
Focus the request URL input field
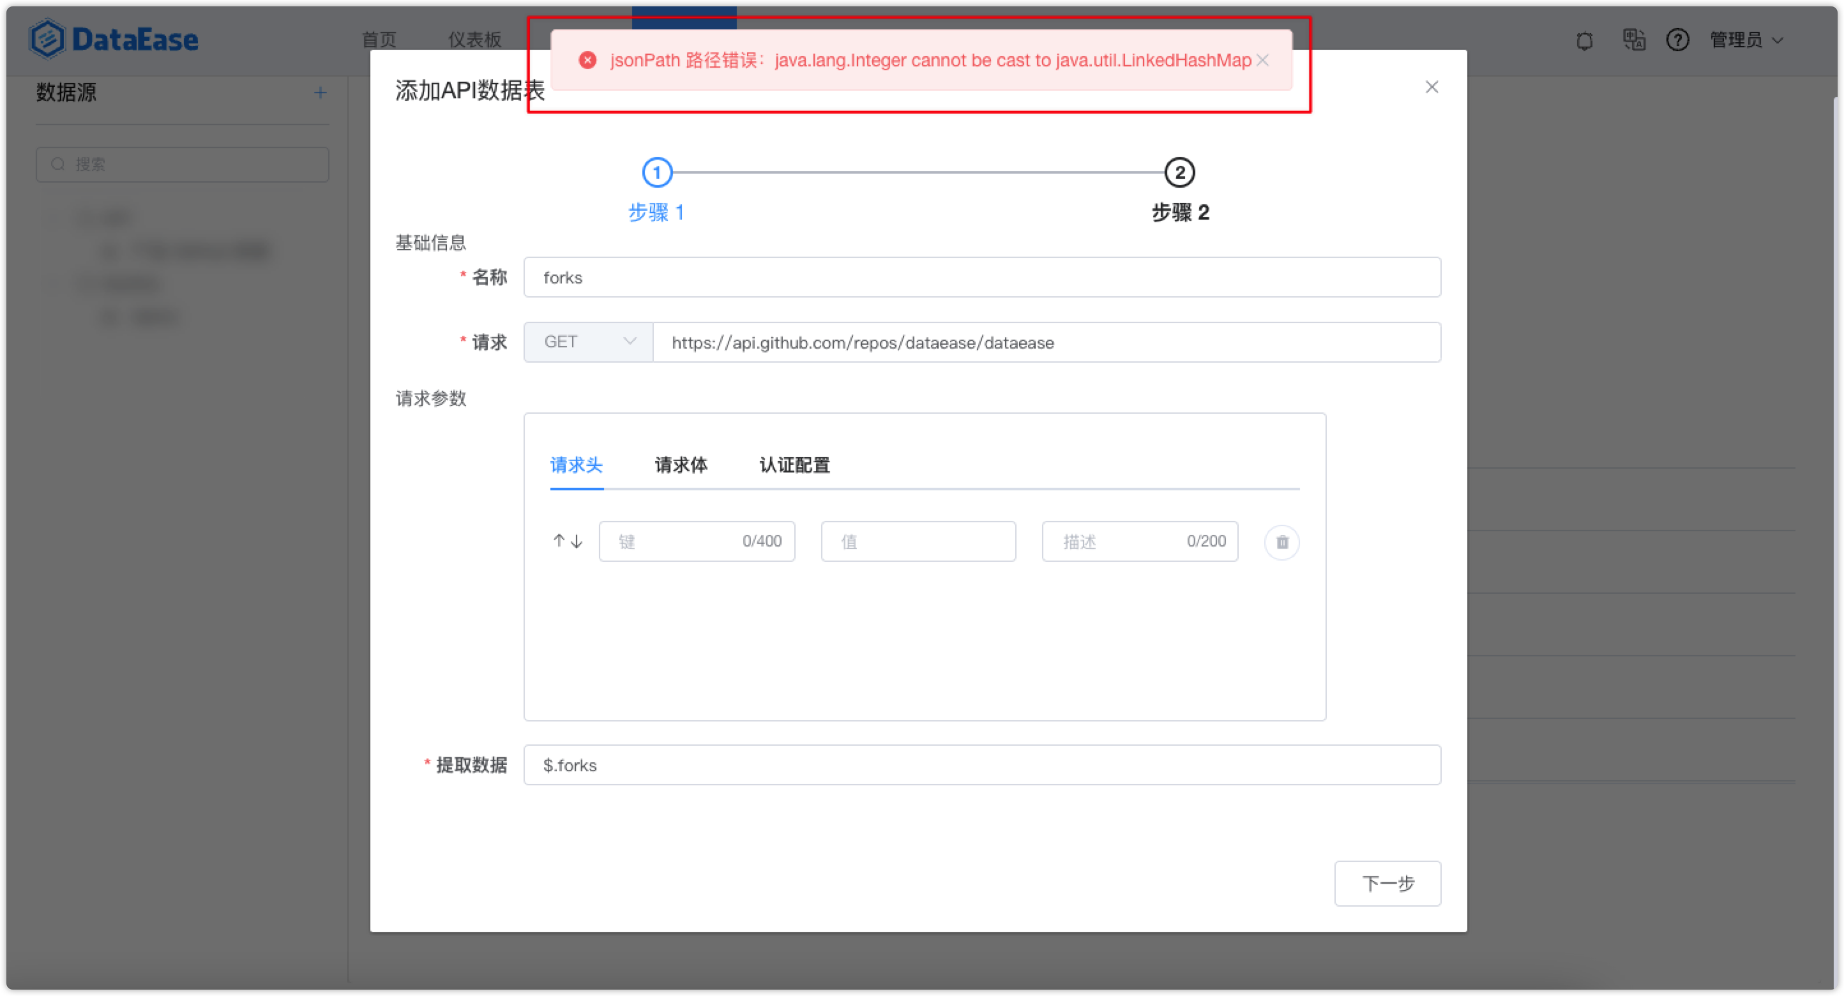(1047, 342)
